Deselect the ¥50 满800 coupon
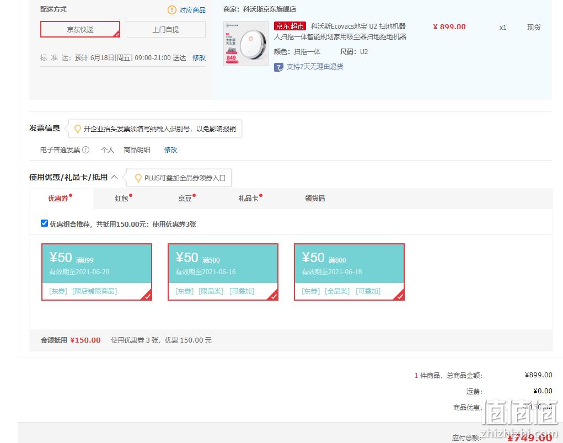 (350, 271)
